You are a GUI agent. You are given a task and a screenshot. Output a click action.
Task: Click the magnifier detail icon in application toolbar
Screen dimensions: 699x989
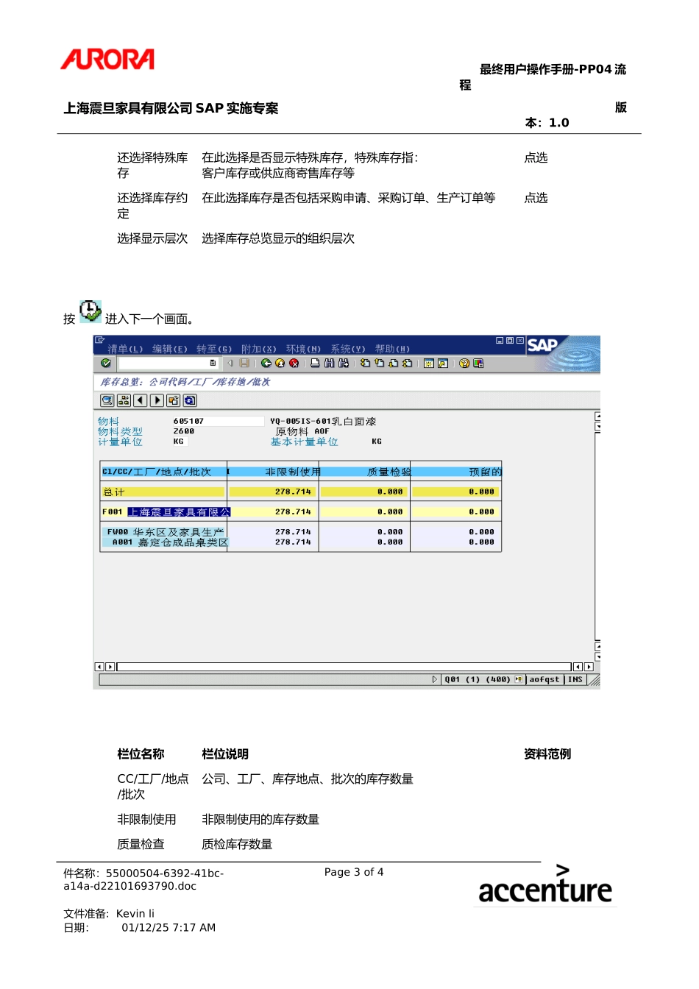(x=107, y=400)
